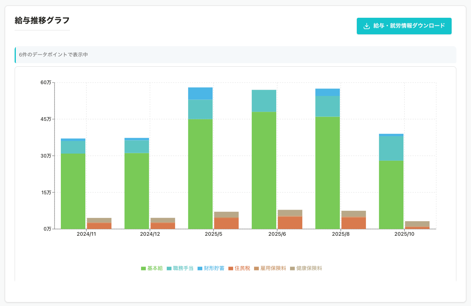Click the green 基本給 legend square
The image size is (471, 306).
point(143,268)
